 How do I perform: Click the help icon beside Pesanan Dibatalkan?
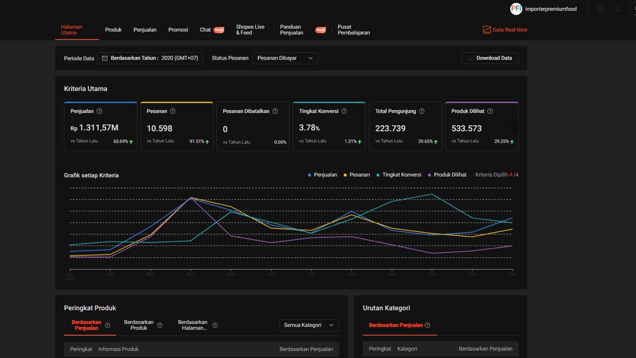point(275,111)
